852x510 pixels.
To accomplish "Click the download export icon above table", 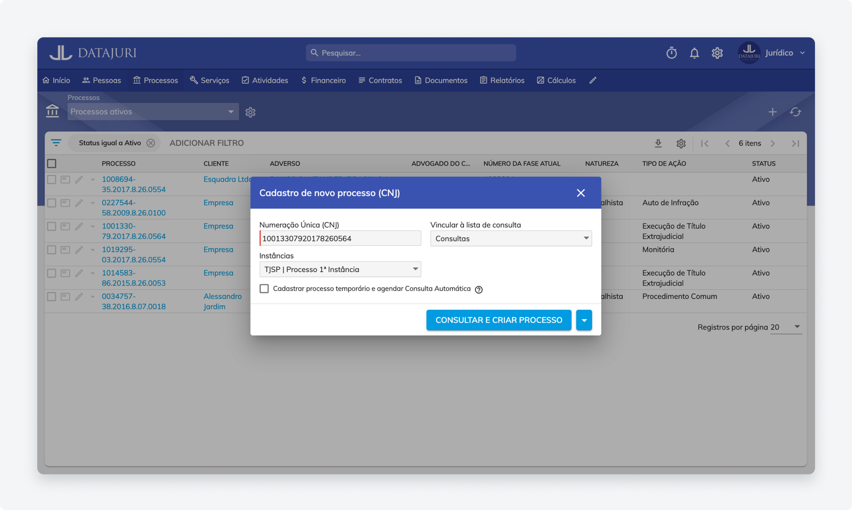I will [x=658, y=143].
